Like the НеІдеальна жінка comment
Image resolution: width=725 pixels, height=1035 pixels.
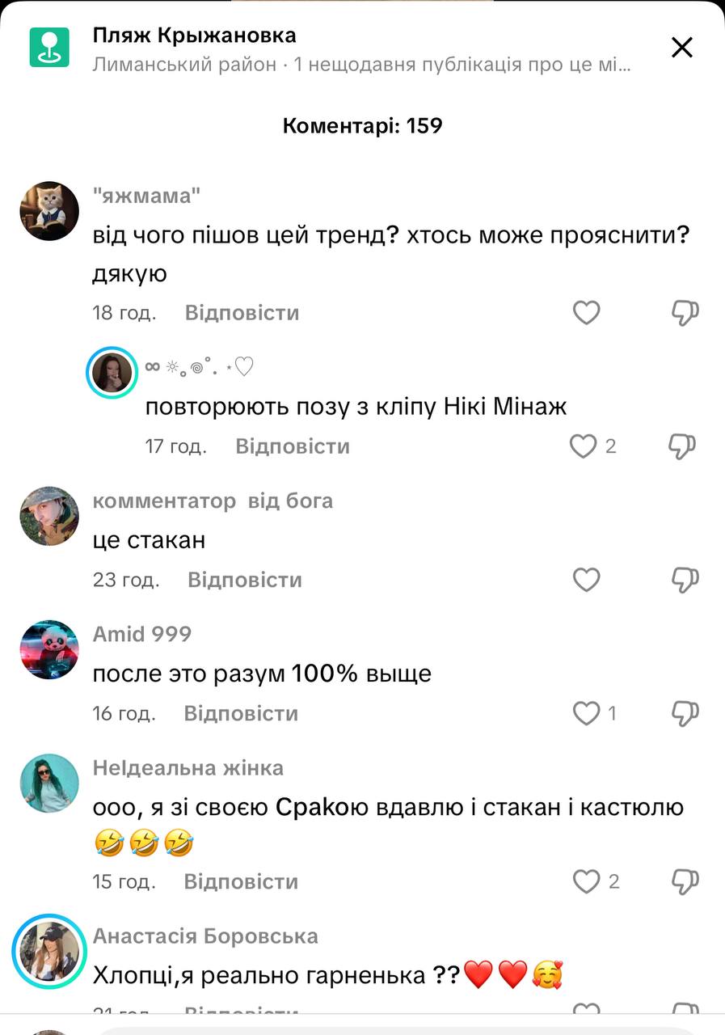pos(587,881)
